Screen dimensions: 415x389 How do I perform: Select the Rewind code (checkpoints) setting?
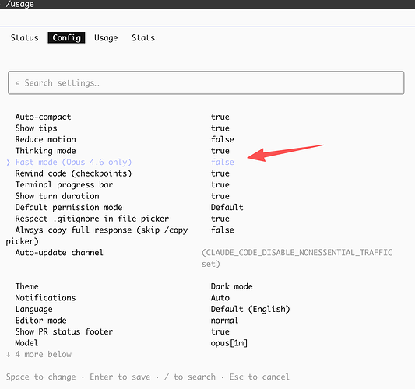pos(73,173)
